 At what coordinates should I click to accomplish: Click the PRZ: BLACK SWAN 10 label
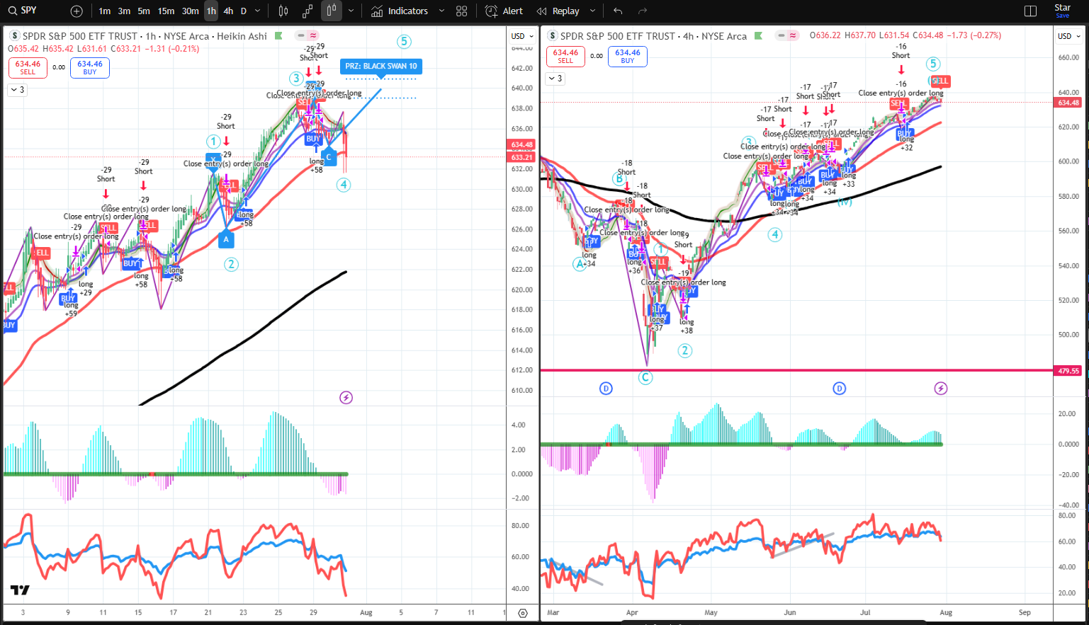pyautogui.click(x=381, y=66)
